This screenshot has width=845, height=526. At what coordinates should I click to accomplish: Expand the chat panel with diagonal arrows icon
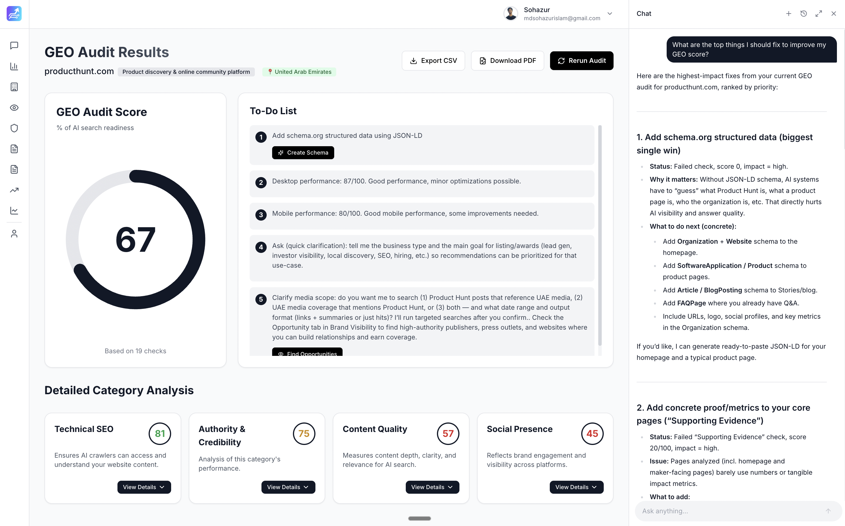point(818,14)
